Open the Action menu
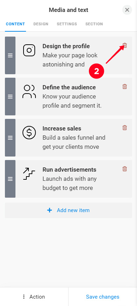Image resolution: width=137 pixels, height=306 pixels. point(34,297)
